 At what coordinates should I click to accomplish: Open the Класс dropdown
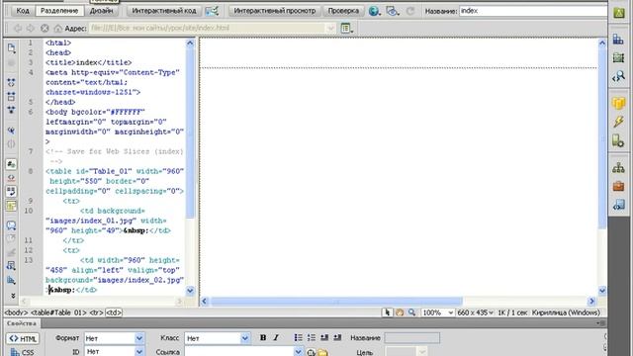(218, 338)
